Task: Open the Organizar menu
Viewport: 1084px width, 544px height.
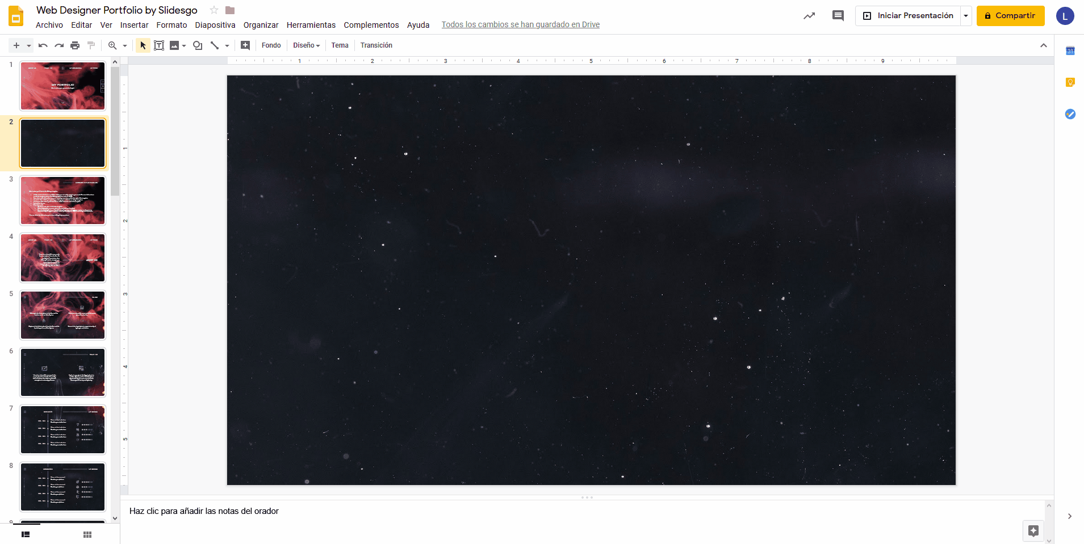Action: [261, 25]
